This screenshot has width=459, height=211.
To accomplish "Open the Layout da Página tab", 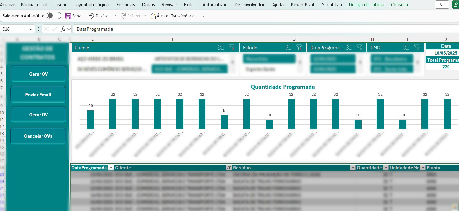I will [92, 4].
